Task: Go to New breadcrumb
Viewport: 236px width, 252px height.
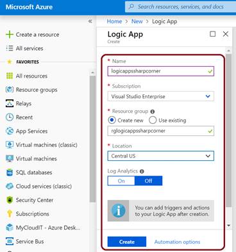Action: [x=137, y=21]
